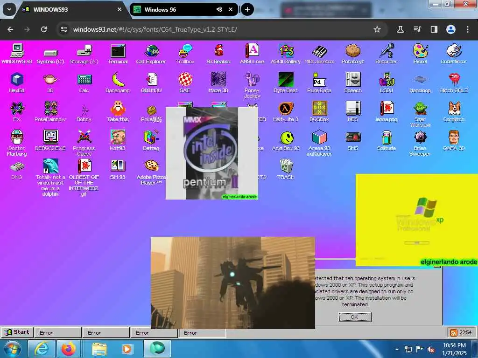Open the Calc calculator icon

84,83
